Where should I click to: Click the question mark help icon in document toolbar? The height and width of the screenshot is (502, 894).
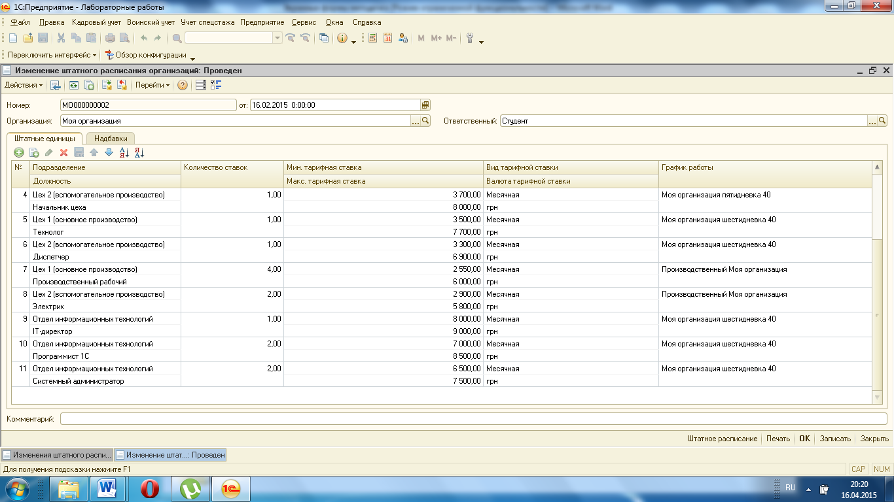click(183, 85)
